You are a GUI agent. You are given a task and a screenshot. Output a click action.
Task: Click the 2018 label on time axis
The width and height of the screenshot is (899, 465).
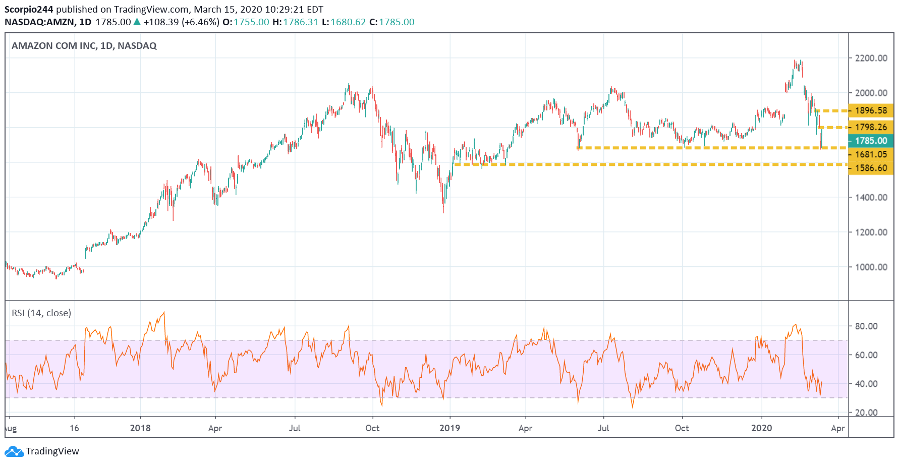click(140, 428)
